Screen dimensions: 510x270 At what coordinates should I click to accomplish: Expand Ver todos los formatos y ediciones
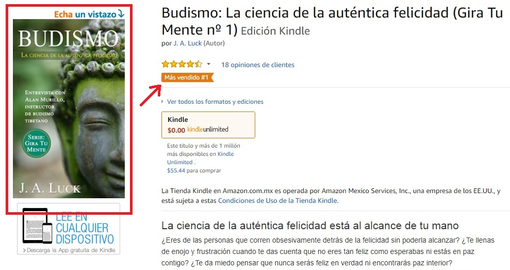pos(215,102)
